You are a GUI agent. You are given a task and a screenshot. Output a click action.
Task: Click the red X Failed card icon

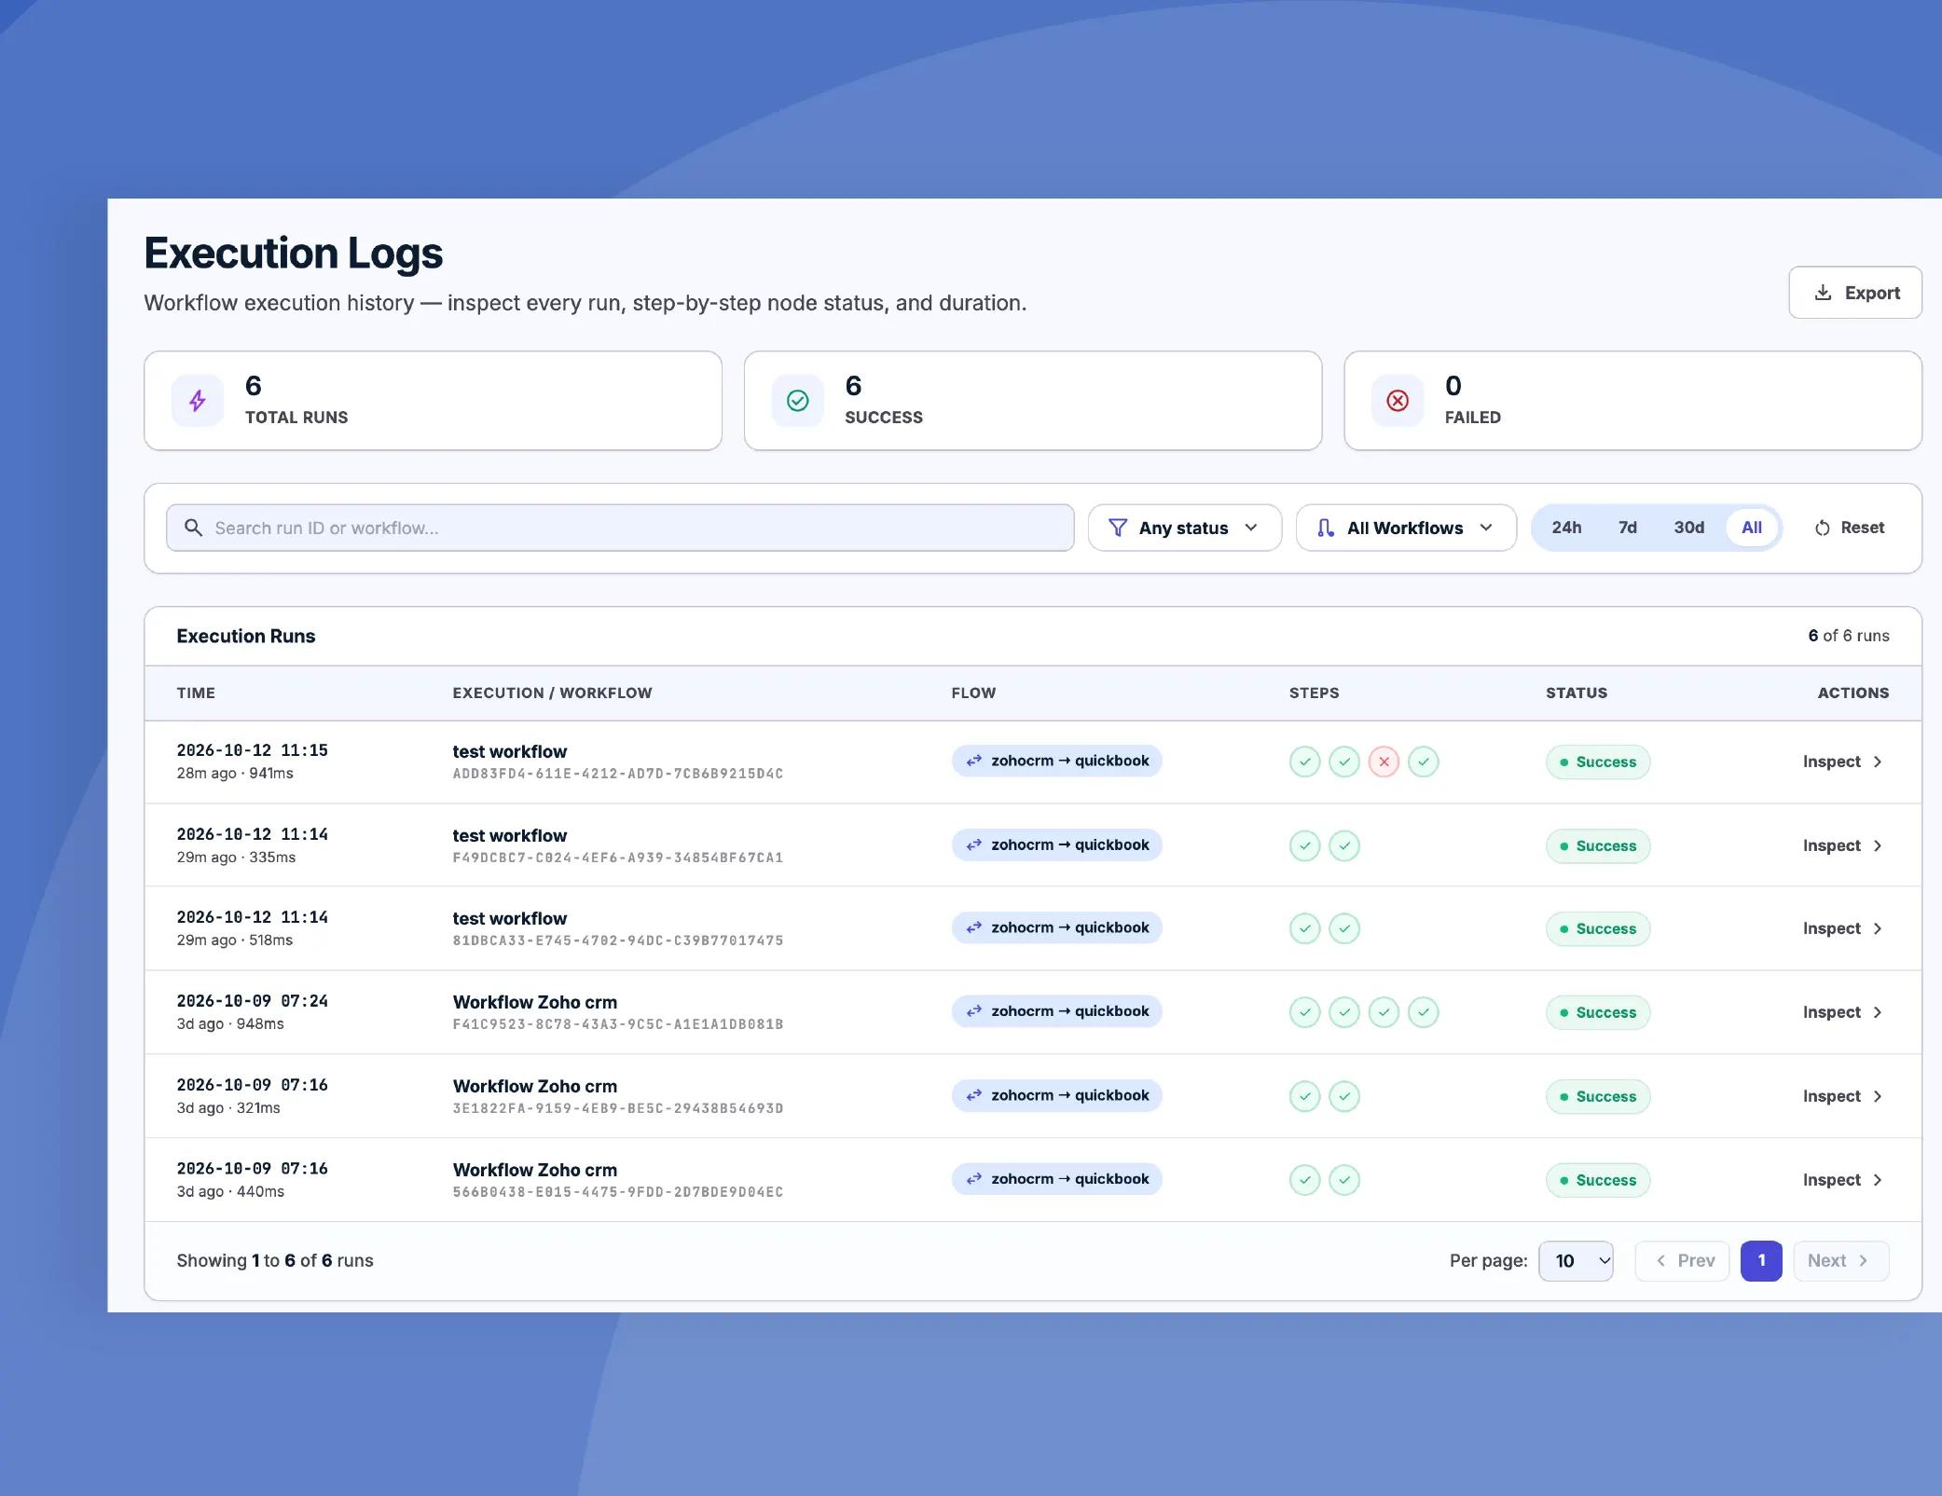(1398, 401)
